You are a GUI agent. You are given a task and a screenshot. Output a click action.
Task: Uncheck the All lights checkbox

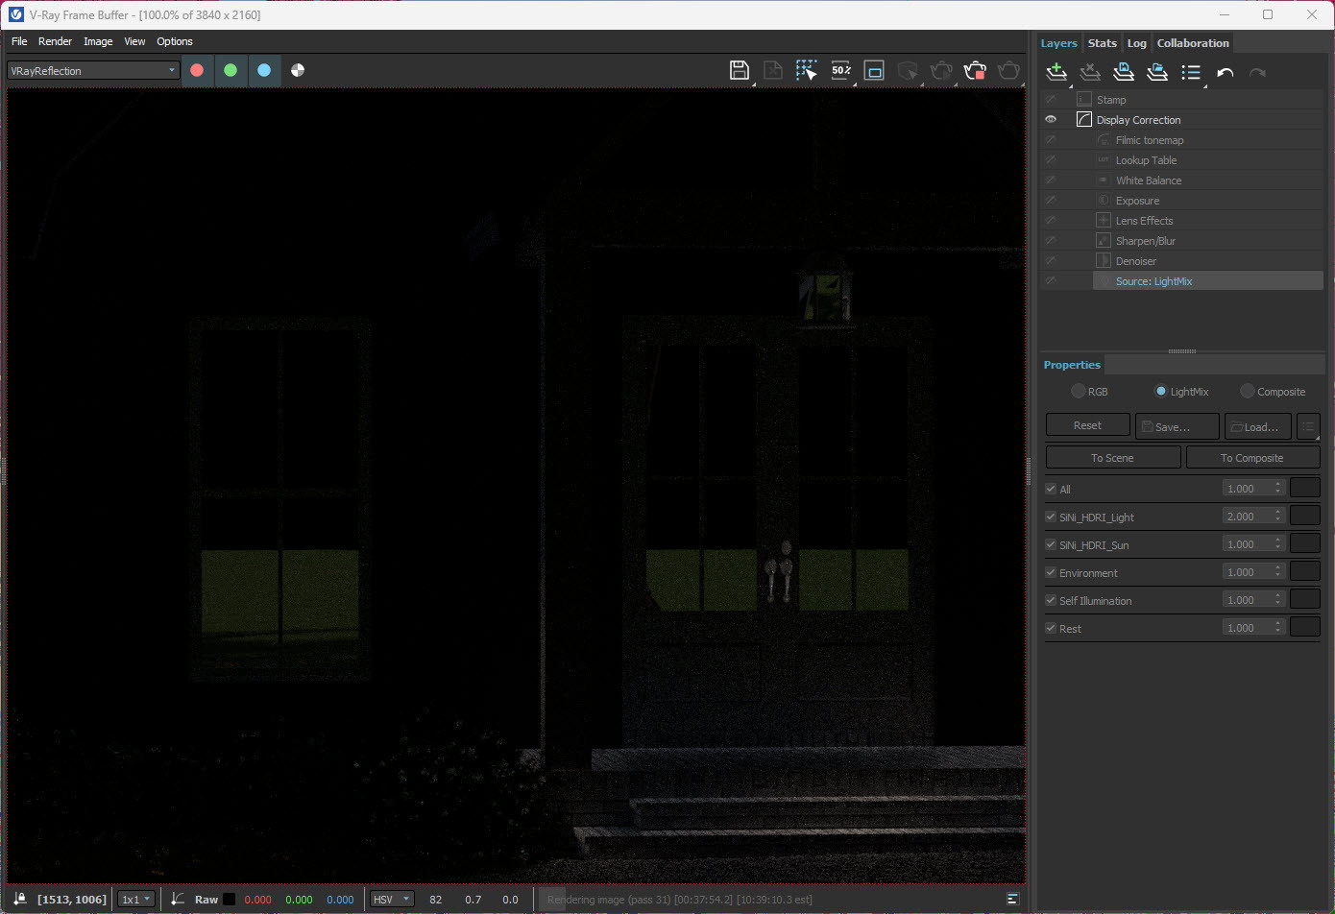(1051, 489)
